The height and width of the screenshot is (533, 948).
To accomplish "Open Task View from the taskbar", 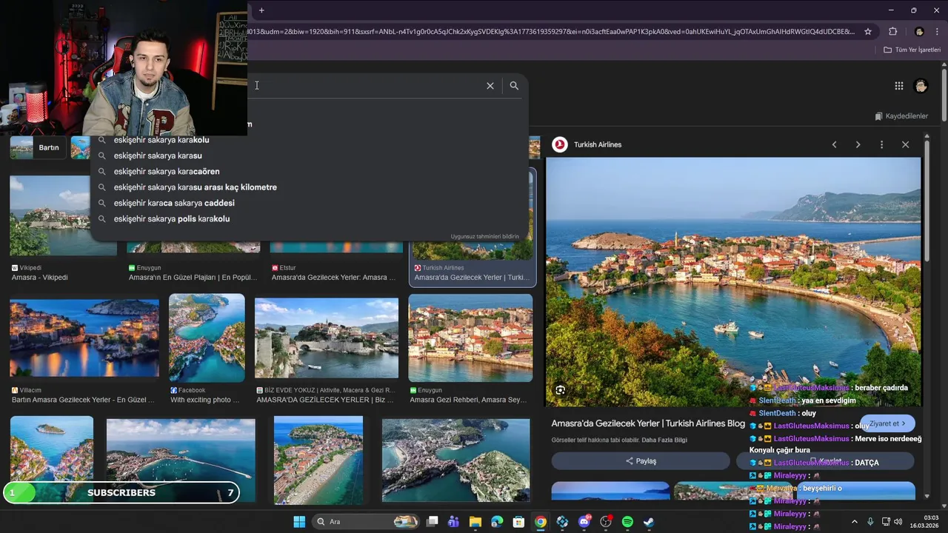I will click(x=433, y=522).
